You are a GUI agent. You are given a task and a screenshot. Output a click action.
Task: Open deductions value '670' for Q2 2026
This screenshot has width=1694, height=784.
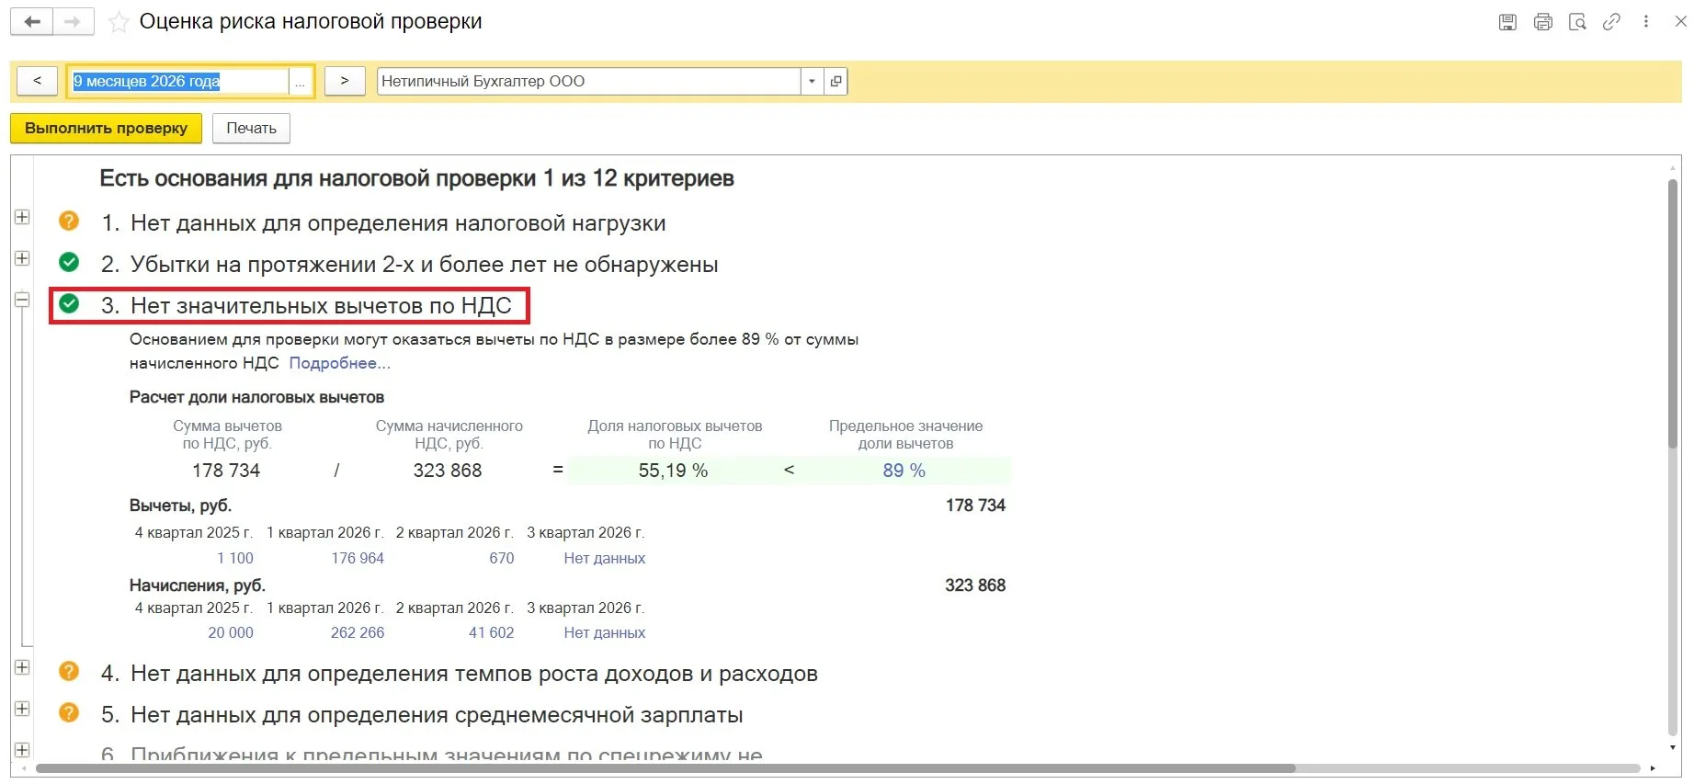click(502, 558)
